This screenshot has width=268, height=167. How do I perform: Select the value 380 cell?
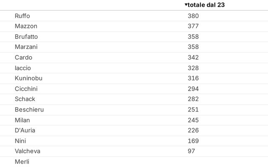click(x=193, y=16)
